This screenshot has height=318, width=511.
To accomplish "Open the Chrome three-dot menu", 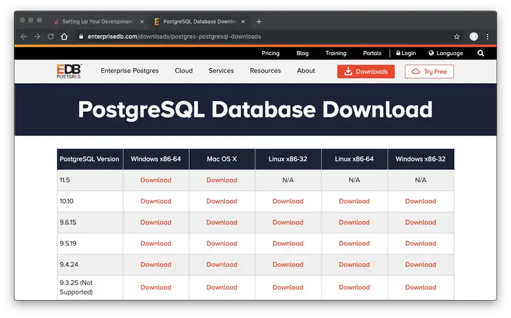I will pyautogui.click(x=487, y=36).
